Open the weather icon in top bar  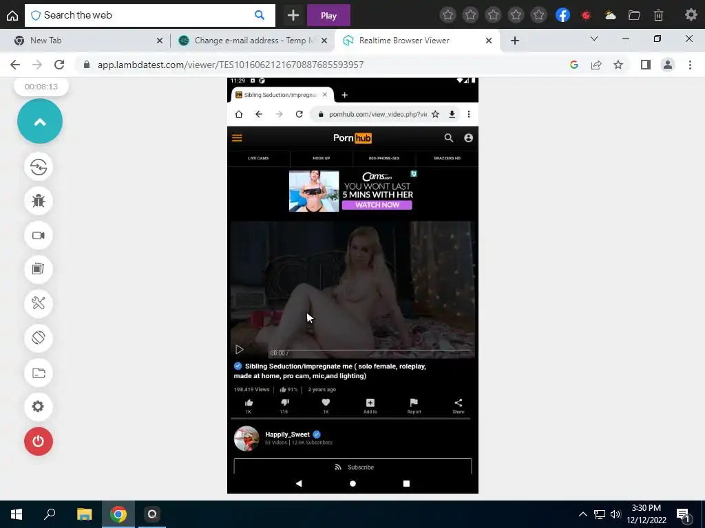[x=610, y=15]
